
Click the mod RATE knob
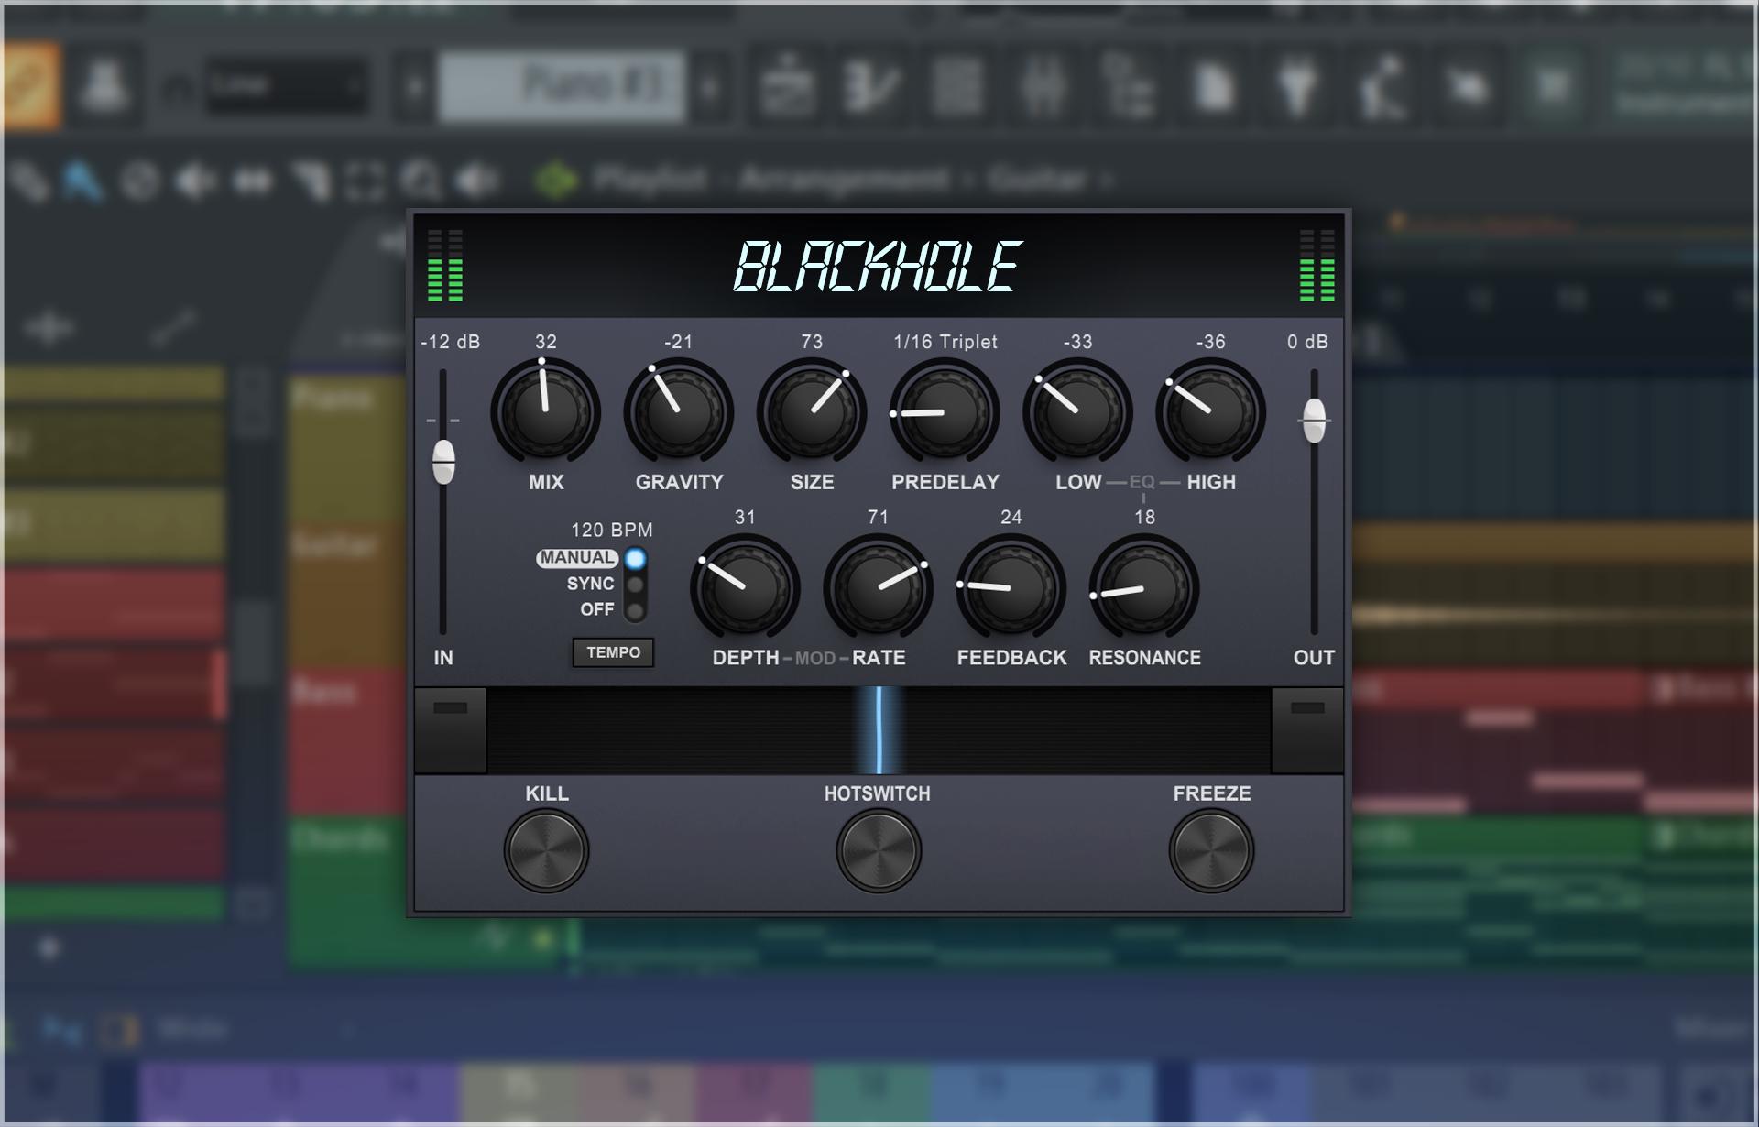pos(878,588)
